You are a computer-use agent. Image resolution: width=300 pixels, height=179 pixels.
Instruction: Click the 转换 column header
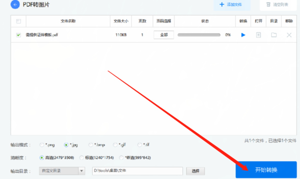(243, 21)
